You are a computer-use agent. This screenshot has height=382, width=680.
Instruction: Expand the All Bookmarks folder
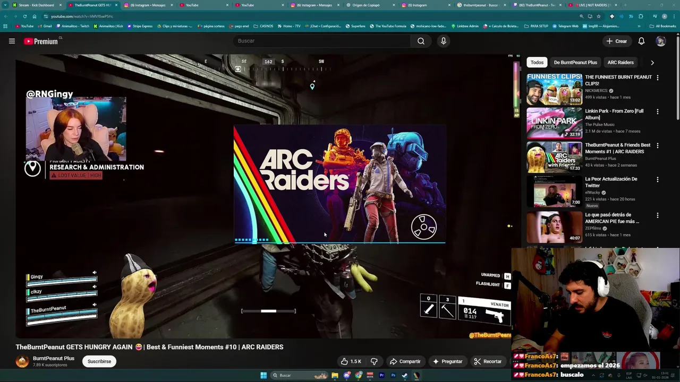663,26
